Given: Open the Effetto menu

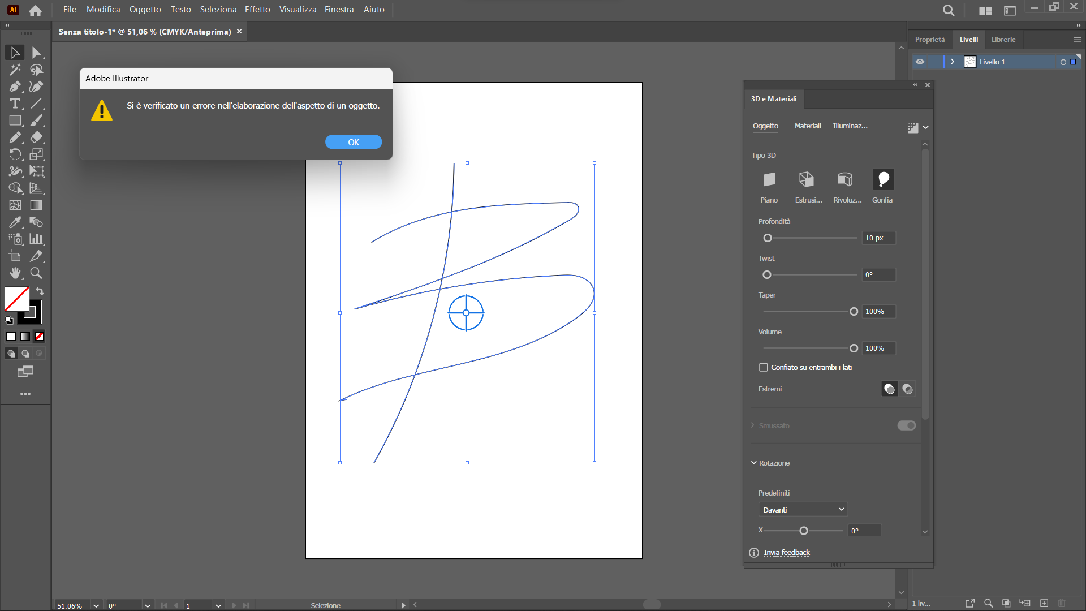Looking at the screenshot, I should coord(257,10).
